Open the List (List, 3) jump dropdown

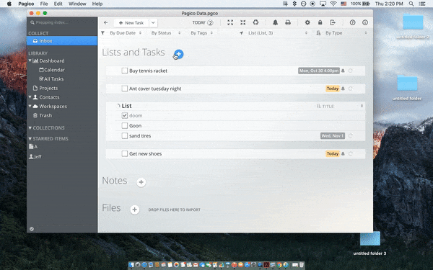click(x=278, y=33)
